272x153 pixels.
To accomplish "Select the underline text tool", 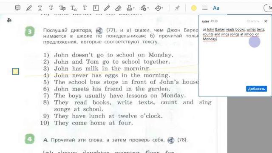I will 40,8.
